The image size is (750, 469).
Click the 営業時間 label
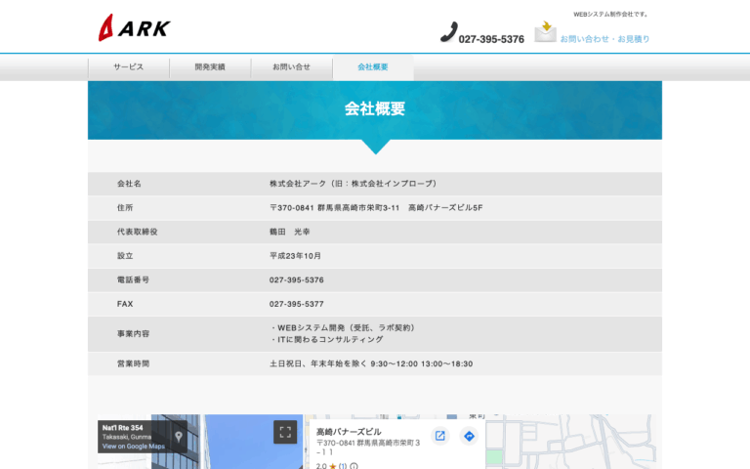point(134,363)
